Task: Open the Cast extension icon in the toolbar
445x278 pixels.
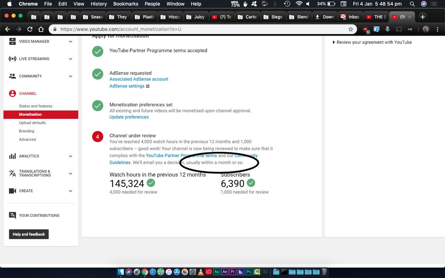Action: (399, 29)
